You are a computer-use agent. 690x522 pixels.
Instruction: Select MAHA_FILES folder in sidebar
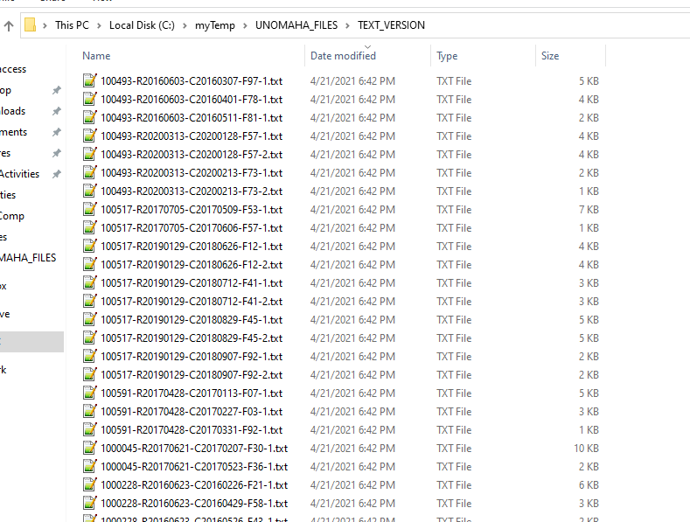[x=28, y=257]
